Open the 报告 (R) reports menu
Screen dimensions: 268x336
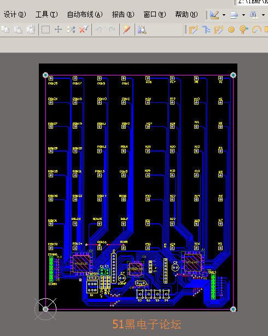click(x=123, y=14)
